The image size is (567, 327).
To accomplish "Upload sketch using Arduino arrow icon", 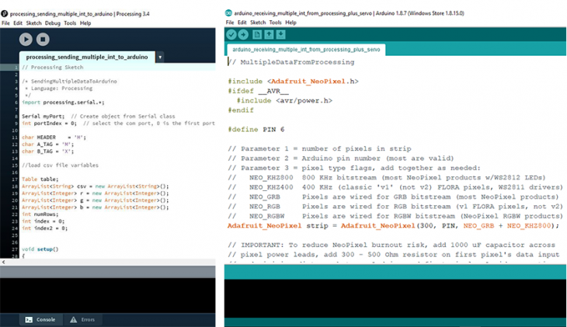I will pos(244,35).
